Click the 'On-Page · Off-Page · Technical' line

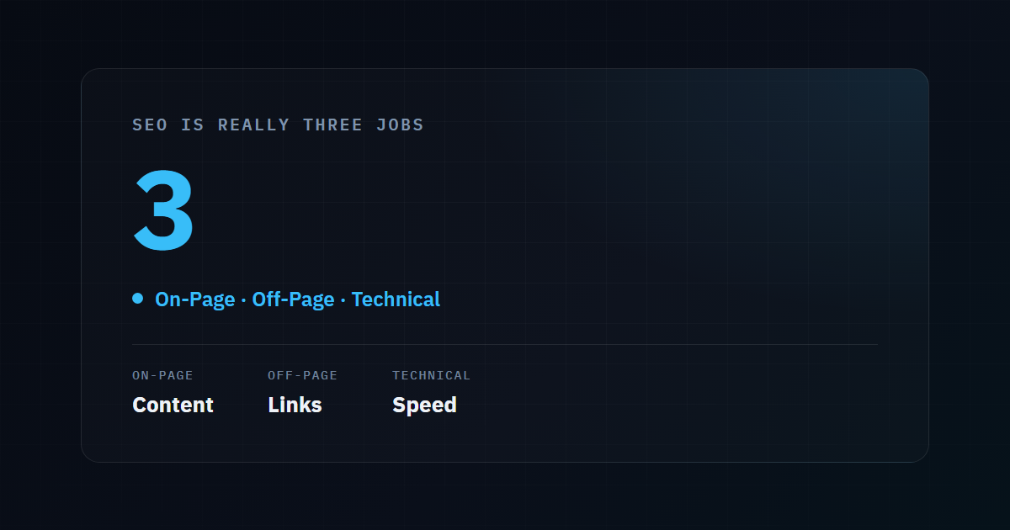coord(297,299)
